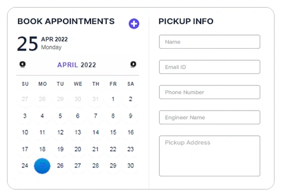The width and height of the screenshot is (281, 196).
Task: Pick April 11 in the calendar
Action: click(x=42, y=132)
